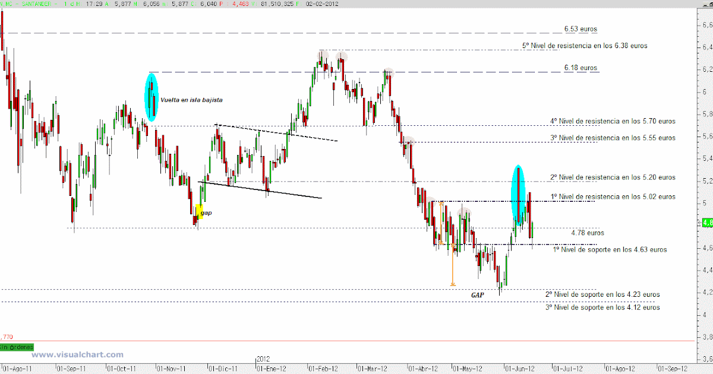Select the 01-Jun-12 date on time axis
Viewport: 713px width, 374px height.
(520, 368)
